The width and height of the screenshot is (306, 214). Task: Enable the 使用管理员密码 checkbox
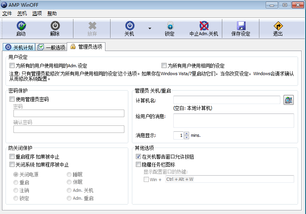tap(12, 99)
